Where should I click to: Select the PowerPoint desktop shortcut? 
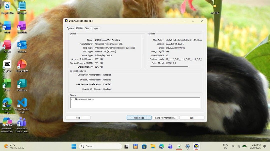(22, 66)
